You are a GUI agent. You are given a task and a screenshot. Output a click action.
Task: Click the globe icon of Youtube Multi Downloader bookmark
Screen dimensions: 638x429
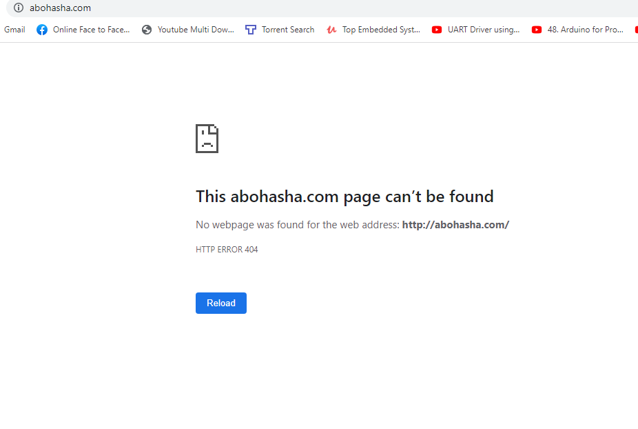(147, 30)
